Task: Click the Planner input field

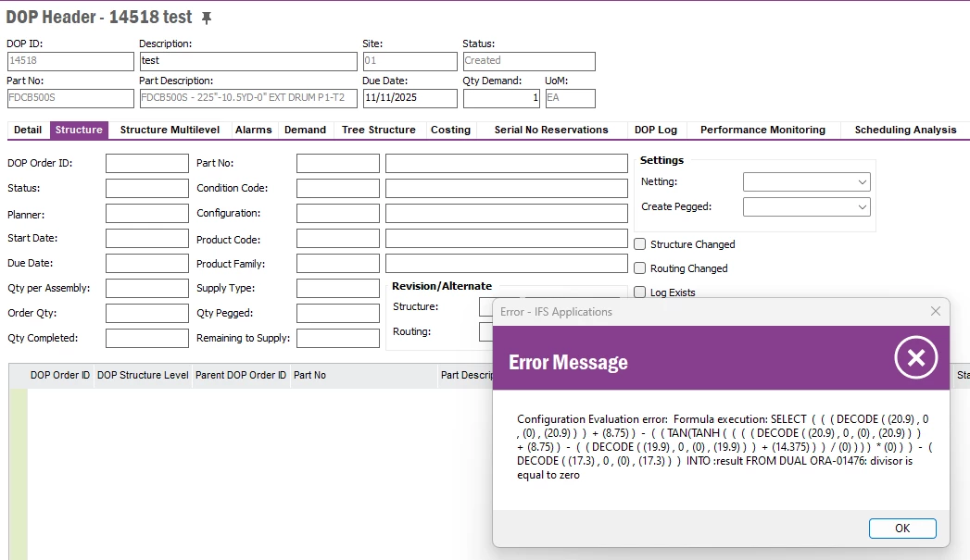Action: (147, 213)
